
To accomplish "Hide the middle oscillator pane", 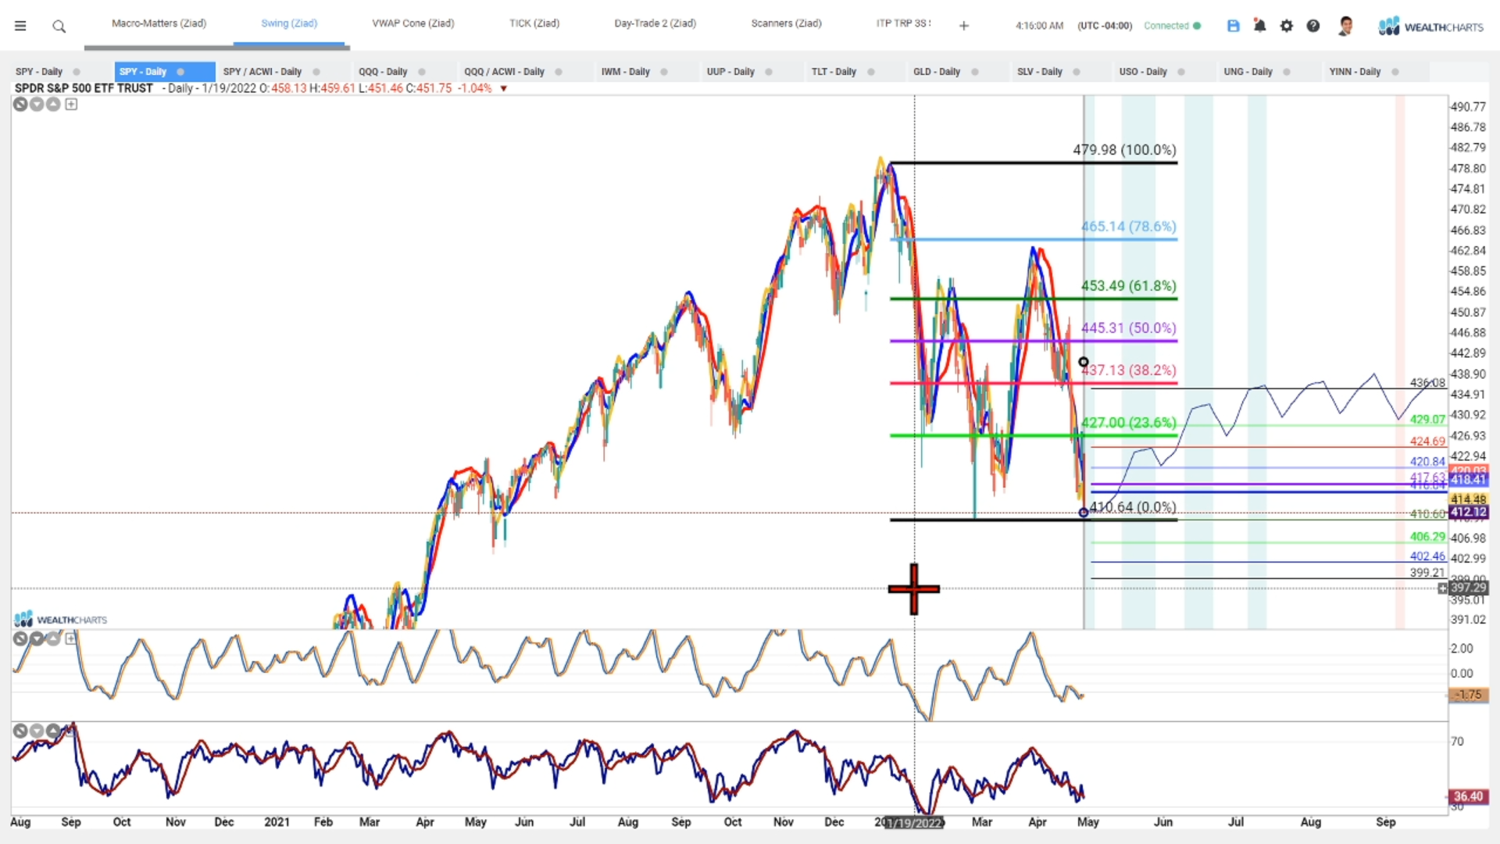I will [20, 638].
